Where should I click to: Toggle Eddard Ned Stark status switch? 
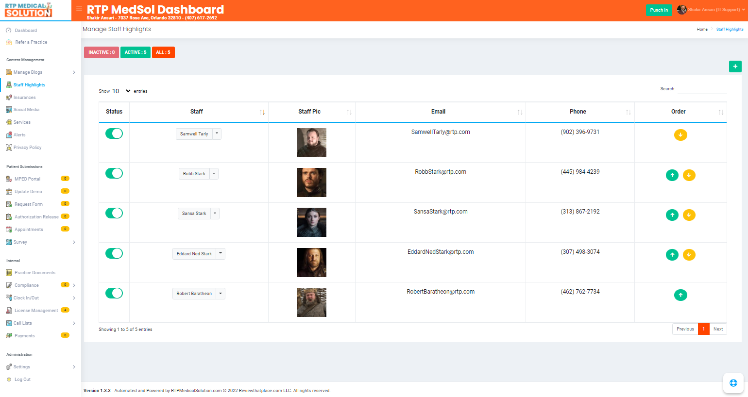[114, 253]
